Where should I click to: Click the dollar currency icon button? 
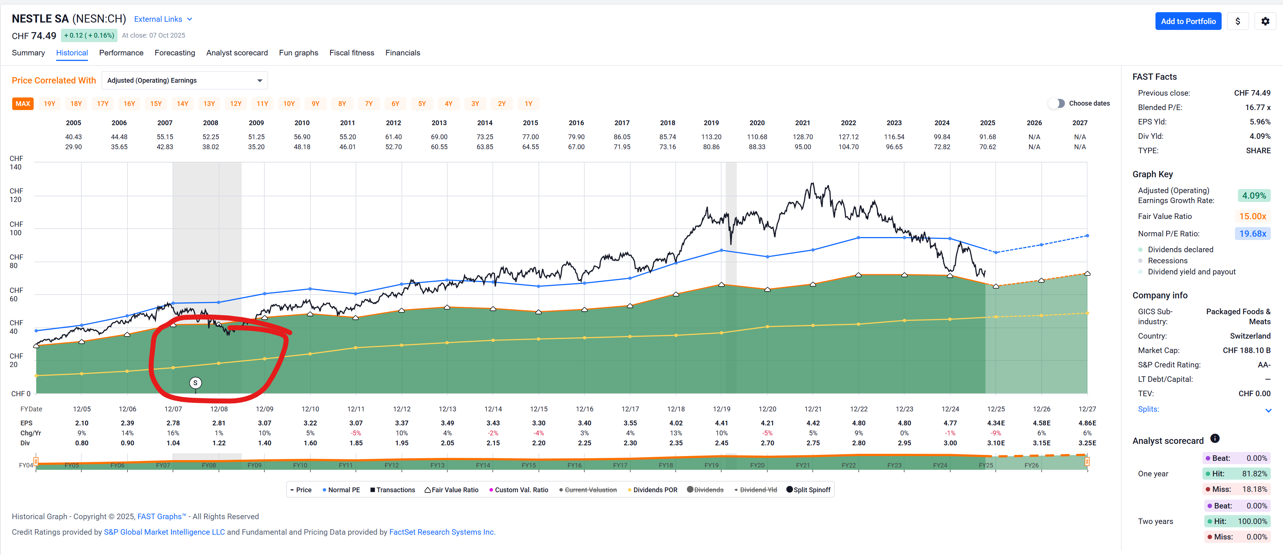1237,21
